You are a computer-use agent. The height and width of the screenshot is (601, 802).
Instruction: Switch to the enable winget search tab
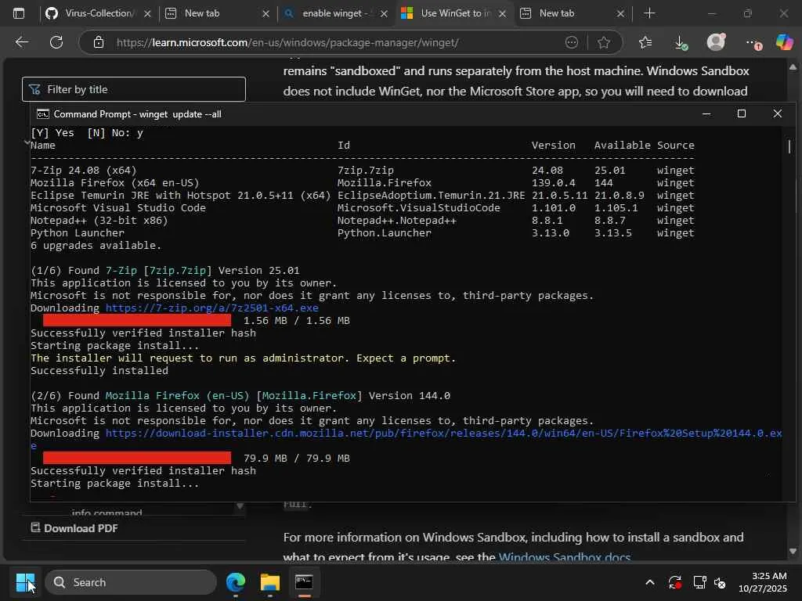coord(335,13)
